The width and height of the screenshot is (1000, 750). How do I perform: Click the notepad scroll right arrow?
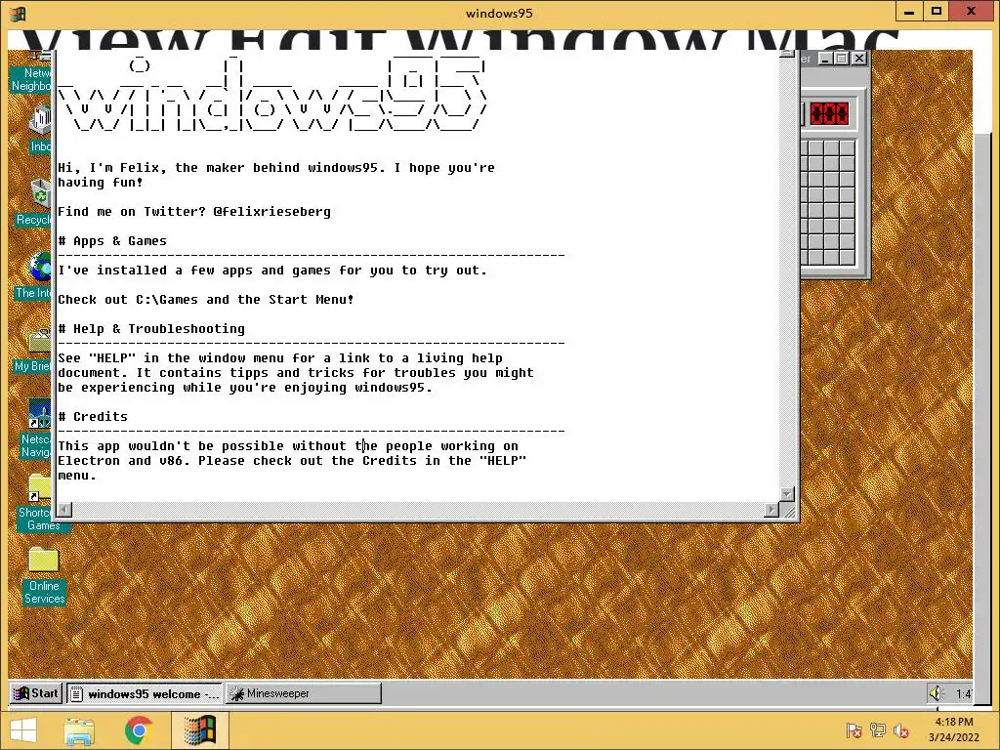[771, 510]
